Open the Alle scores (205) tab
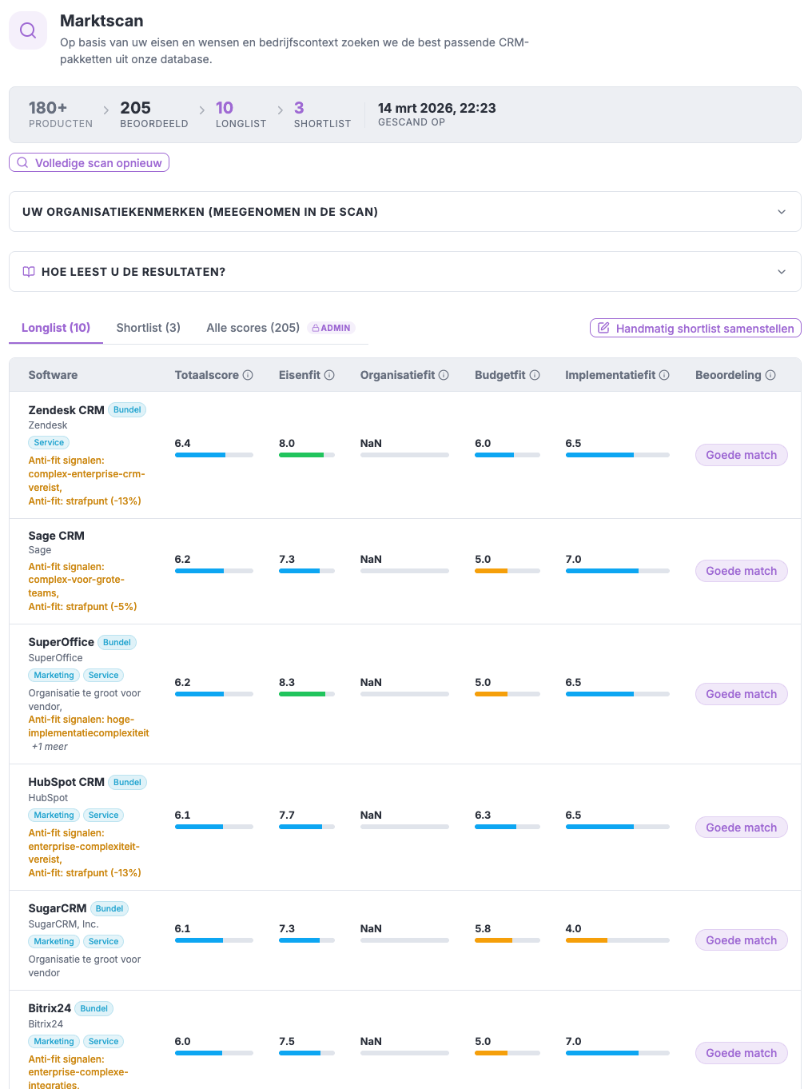The image size is (812, 1089). [x=253, y=328]
